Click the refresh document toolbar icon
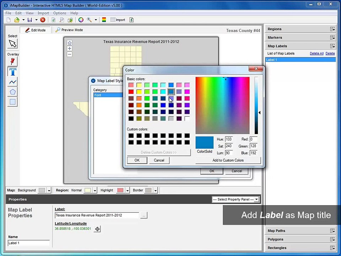The height and width of the screenshot is (256, 341). [x=54, y=20]
